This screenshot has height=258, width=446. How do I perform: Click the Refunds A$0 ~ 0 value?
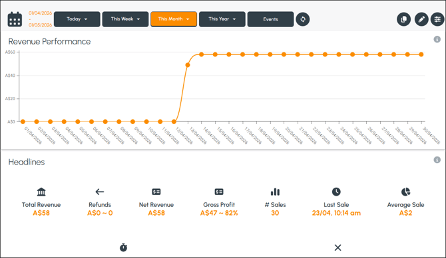pos(100,213)
